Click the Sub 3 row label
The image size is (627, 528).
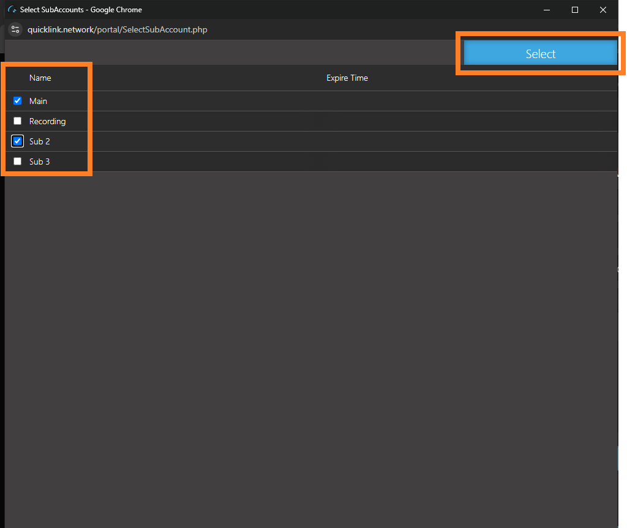click(x=39, y=161)
